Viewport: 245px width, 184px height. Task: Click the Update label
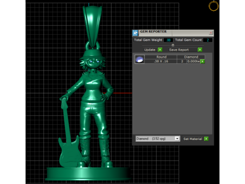pyautogui.click(x=150, y=50)
